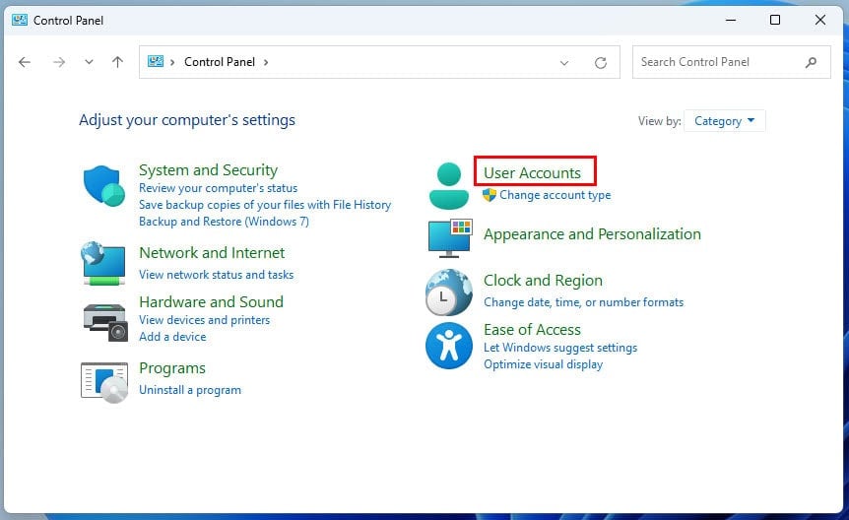
Task: Click the Control Panel icon in address bar
Action: (156, 61)
